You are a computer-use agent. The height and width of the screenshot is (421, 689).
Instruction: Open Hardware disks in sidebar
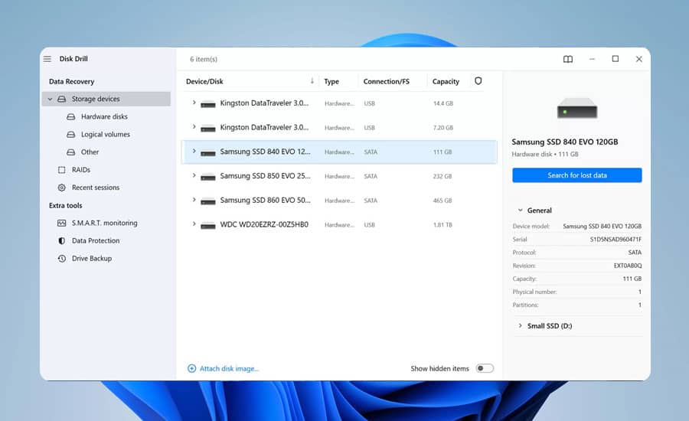[104, 116]
